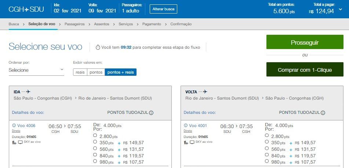Click info icon next to PONTOS TUDOAZUL in VOLTA
Image resolution: width=349 pixels, height=168 pixels.
click(323, 113)
